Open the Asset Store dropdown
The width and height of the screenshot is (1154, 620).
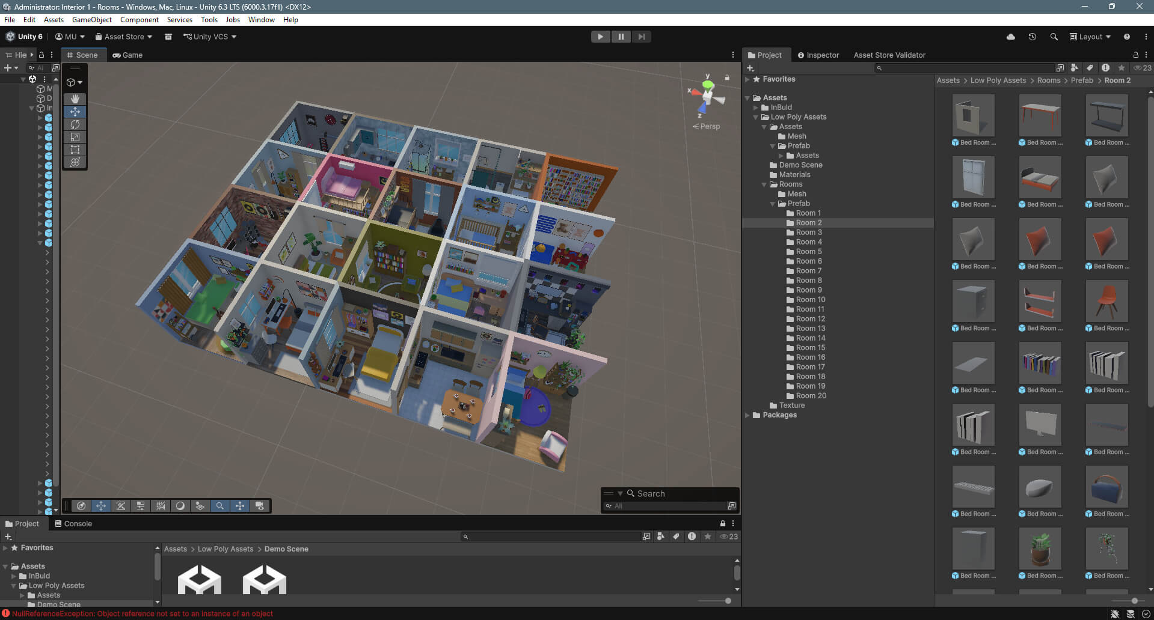tap(124, 37)
